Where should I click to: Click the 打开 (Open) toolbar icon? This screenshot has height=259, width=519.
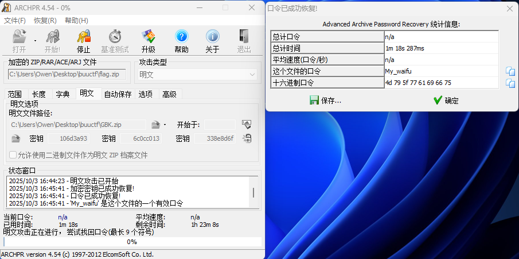coord(19,37)
